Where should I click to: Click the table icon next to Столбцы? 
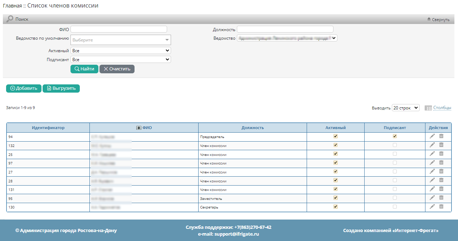click(x=428, y=108)
